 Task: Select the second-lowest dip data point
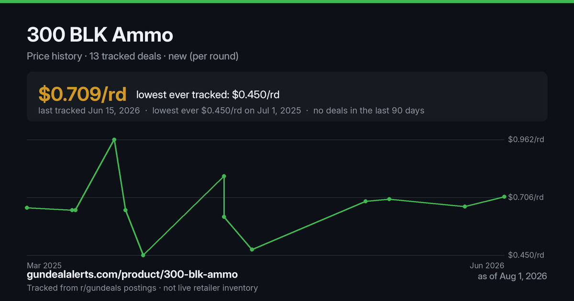[252, 249]
